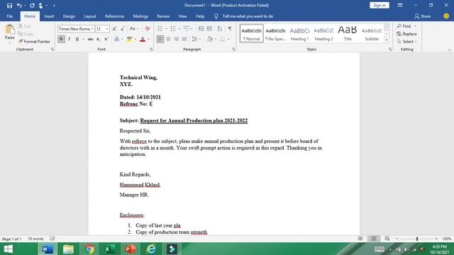Switch to Web Layout view icon
Image resolution: width=454 pixels, height=255 pixels.
[x=387, y=239]
